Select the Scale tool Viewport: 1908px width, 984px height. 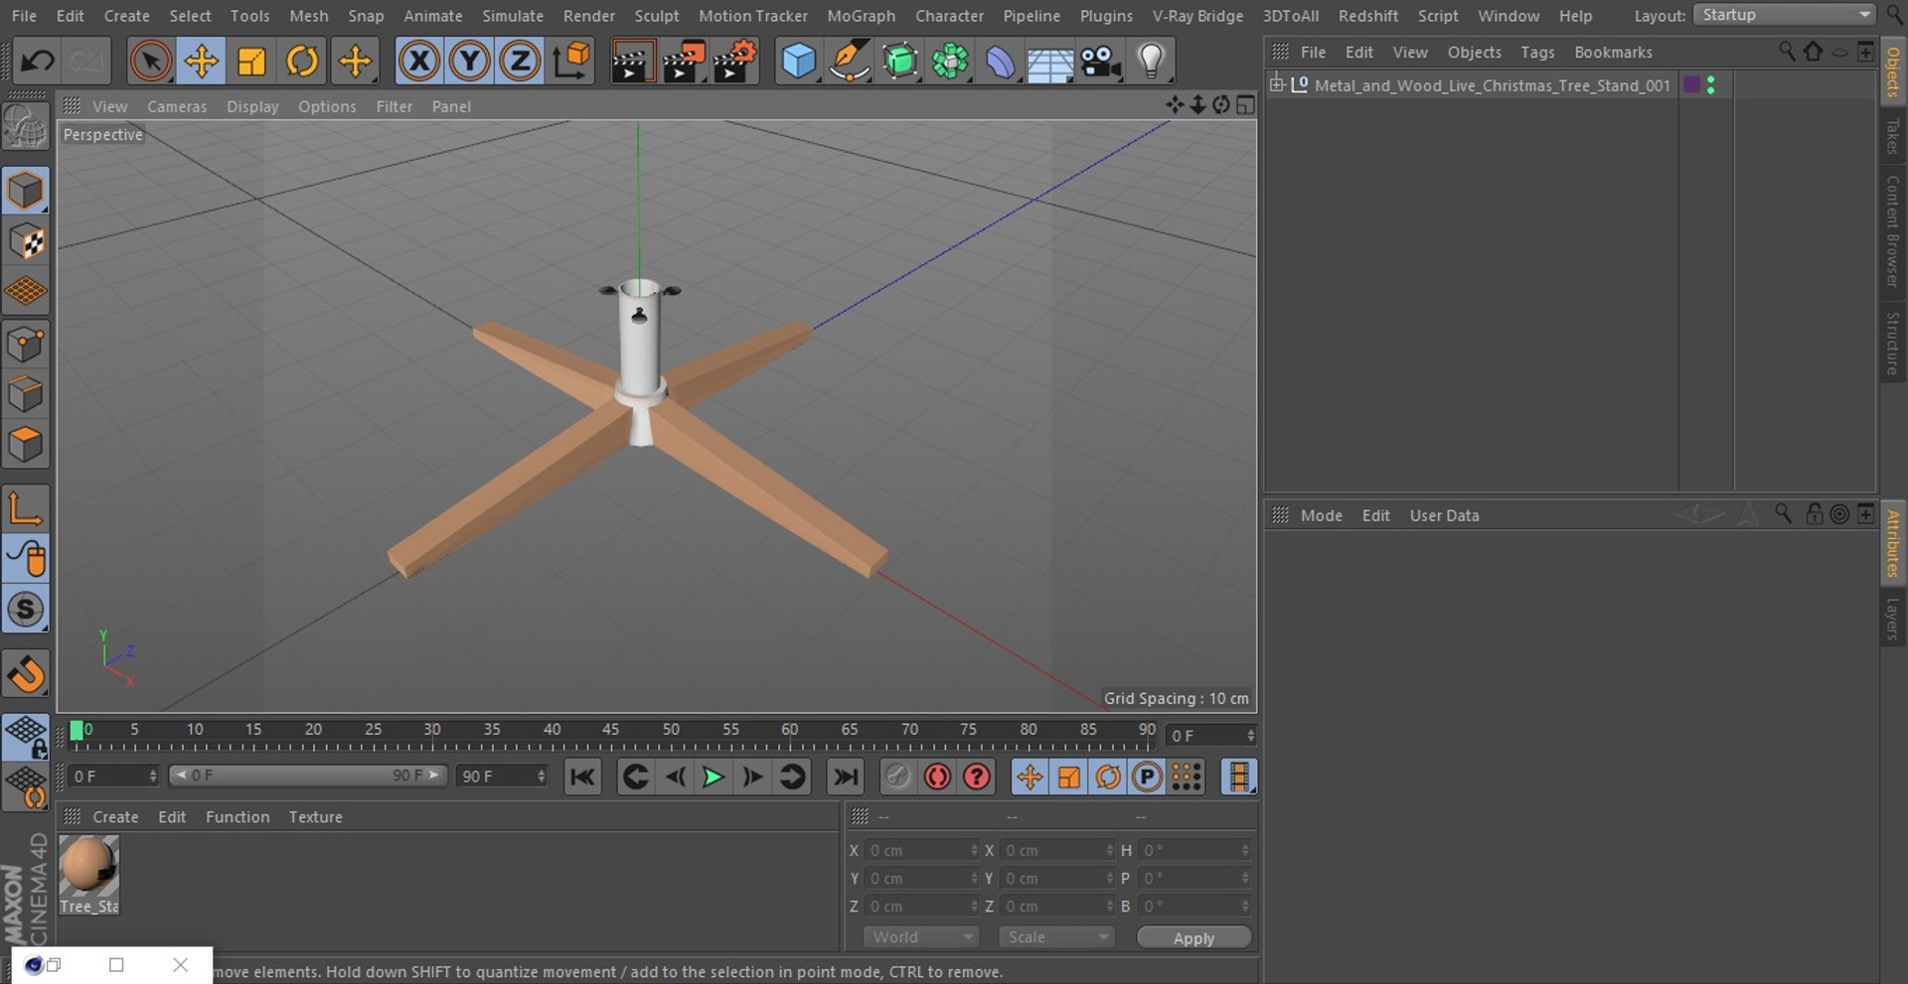point(251,62)
